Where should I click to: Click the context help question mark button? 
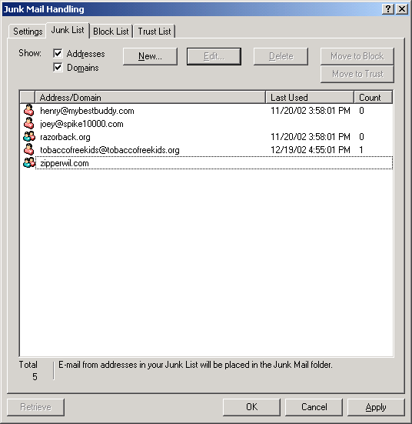(388, 9)
